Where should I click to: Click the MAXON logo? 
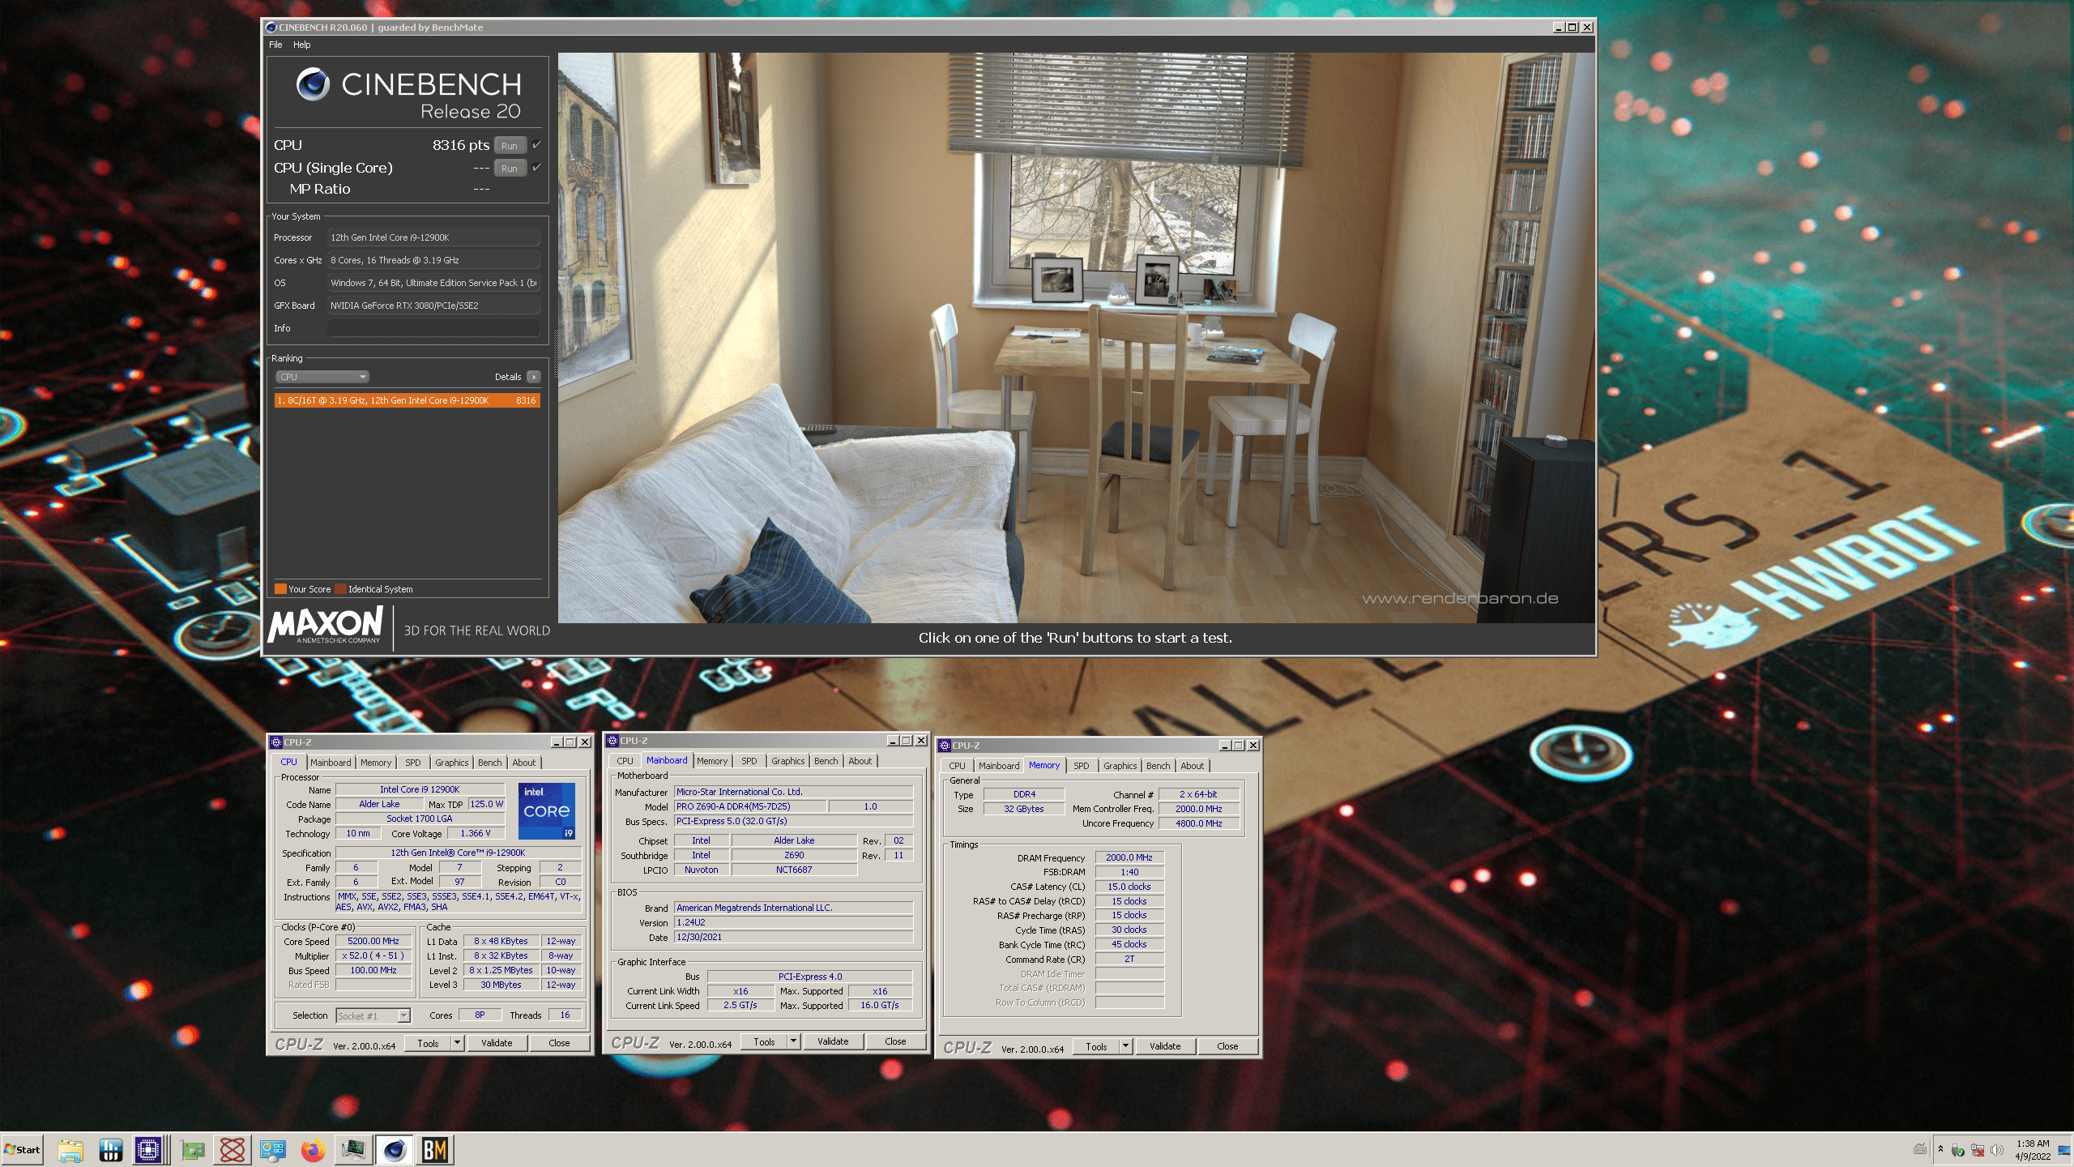click(x=325, y=626)
